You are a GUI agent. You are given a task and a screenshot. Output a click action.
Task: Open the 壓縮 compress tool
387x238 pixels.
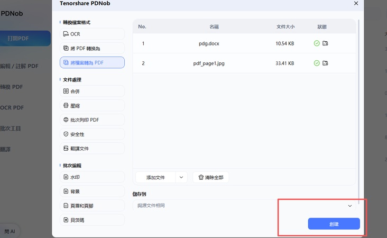pyautogui.click(x=92, y=105)
